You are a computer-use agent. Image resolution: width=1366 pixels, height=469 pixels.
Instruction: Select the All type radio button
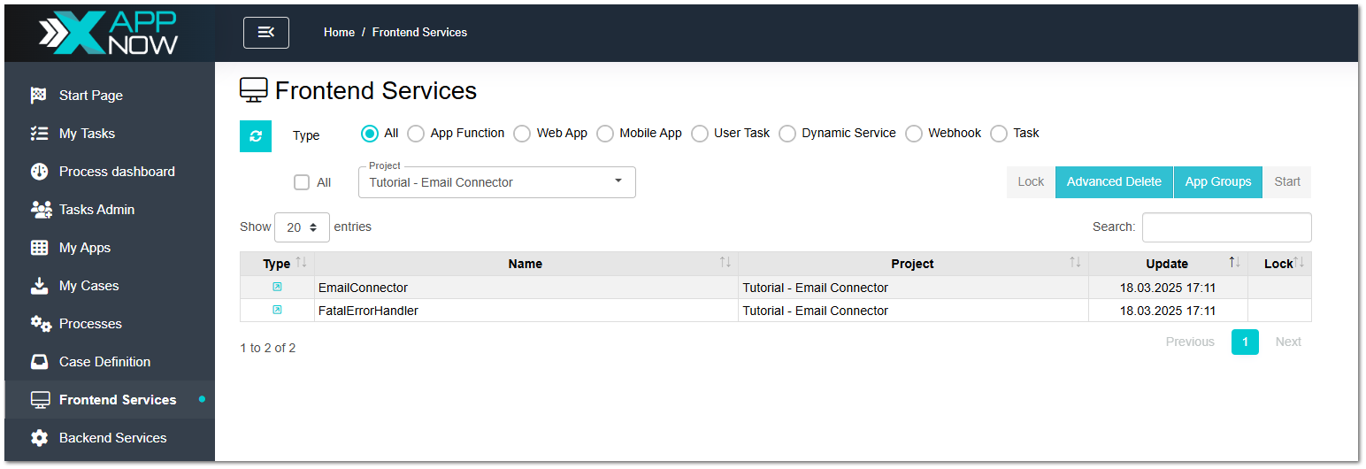pyautogui.click(x=370, y=134)
